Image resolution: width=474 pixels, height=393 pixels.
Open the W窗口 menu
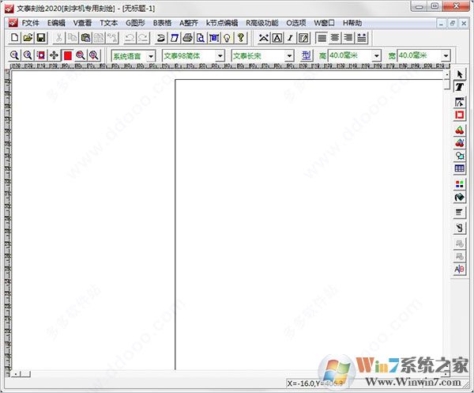pyautogui.click(x=325, y=23)
